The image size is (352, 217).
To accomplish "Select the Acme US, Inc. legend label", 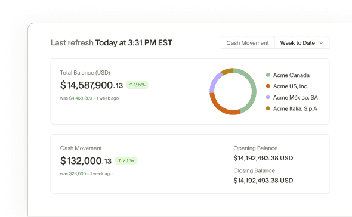I will [291, 86].
